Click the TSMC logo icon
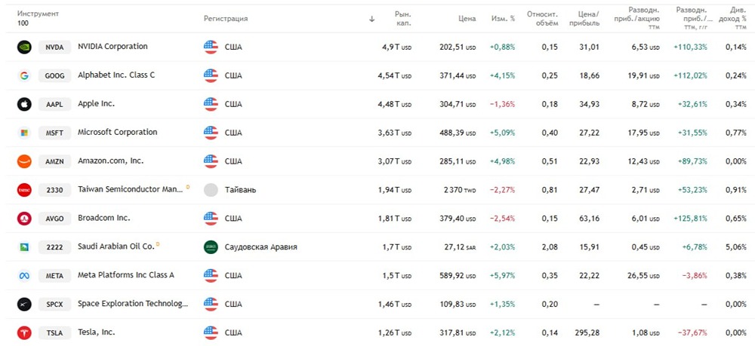This screenshot has width=755, height=346. [24, 190]
